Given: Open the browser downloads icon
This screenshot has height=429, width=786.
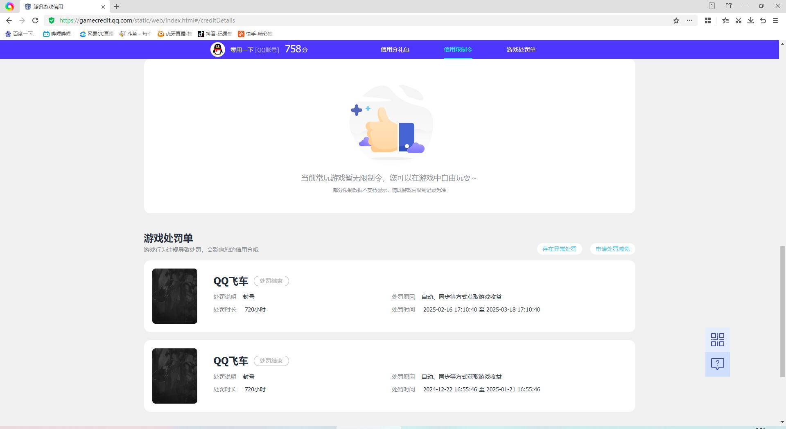Looking at the screenshot, I should [751, 20].
